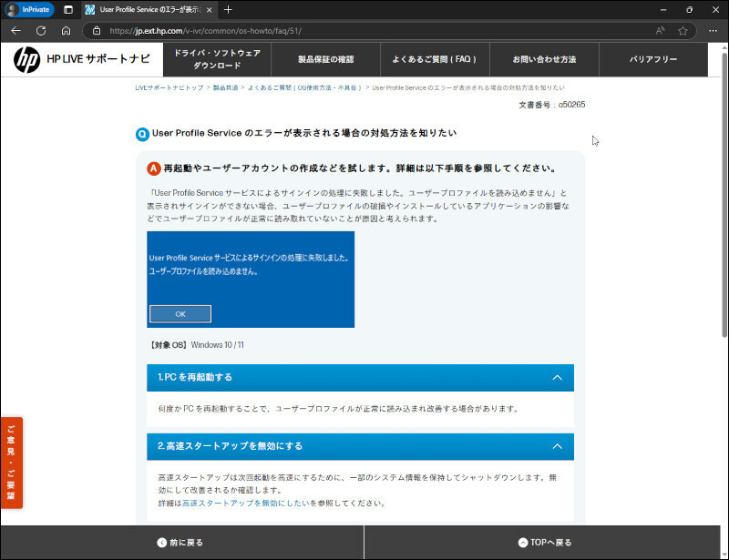Add page to favorites star icon

coord(683,31)
